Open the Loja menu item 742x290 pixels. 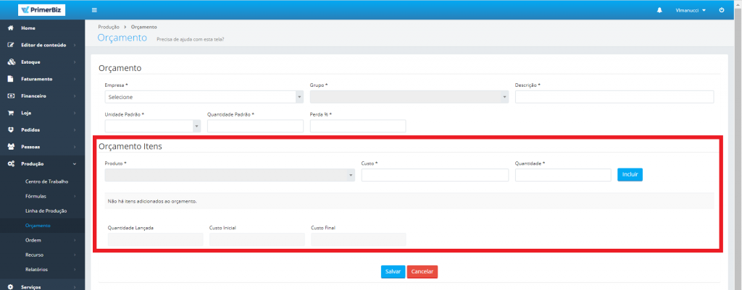click(43, 113)
